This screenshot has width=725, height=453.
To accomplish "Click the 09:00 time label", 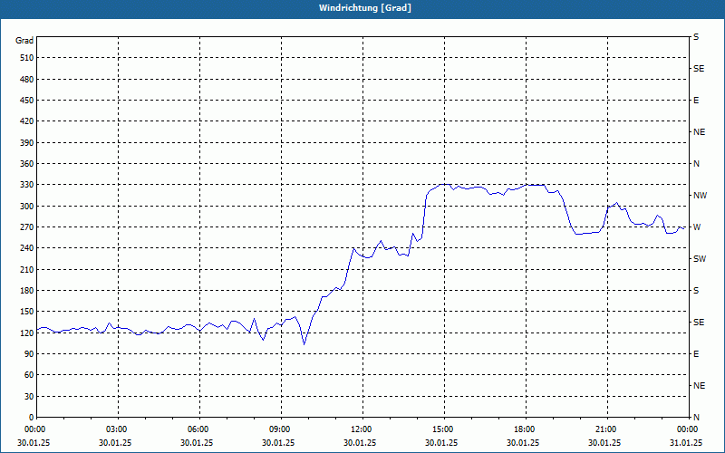I will pyautogui.click(x=278, y=429).
